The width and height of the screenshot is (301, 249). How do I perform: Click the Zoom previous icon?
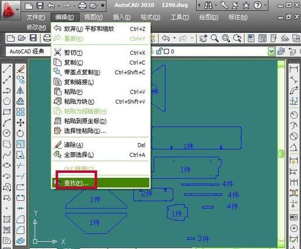(237, 38)
